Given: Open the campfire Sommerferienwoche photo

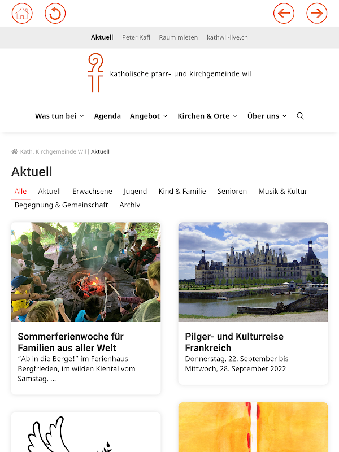Looking at the screenshot, I should point(86,272).
